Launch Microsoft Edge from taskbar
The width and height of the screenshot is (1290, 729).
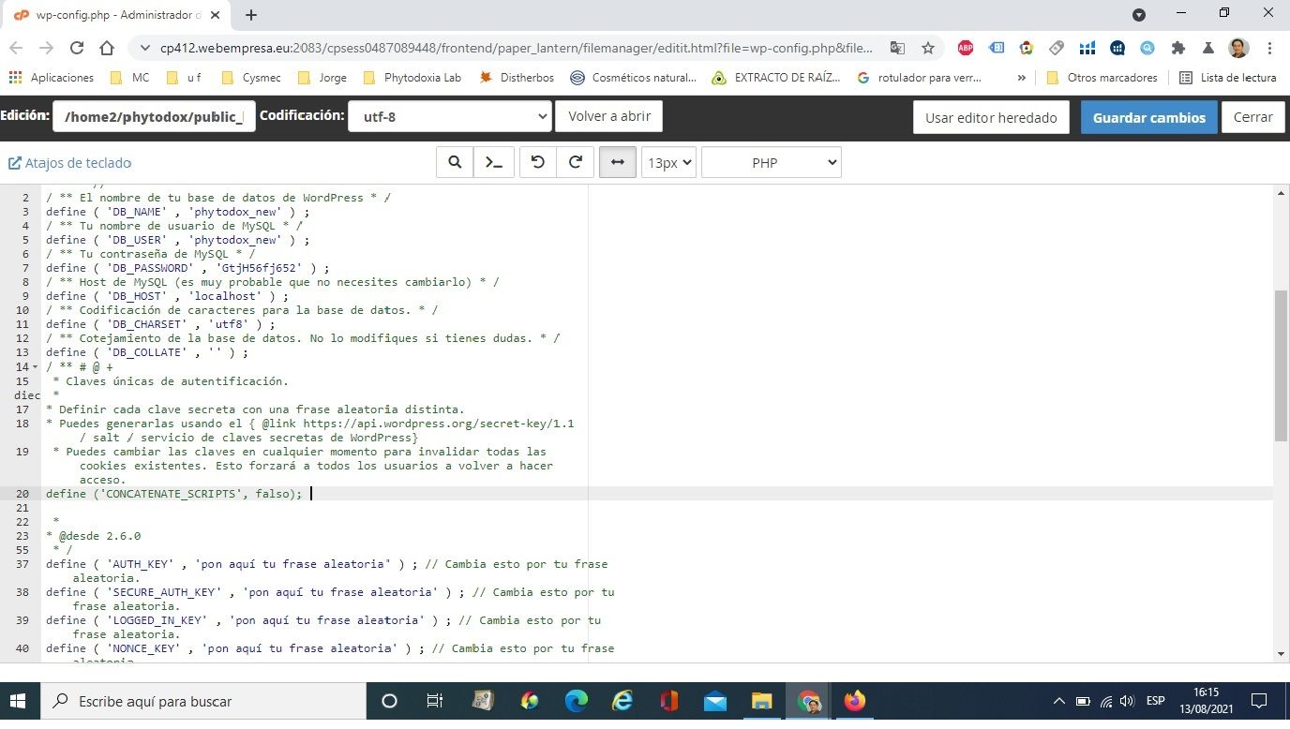576,701
